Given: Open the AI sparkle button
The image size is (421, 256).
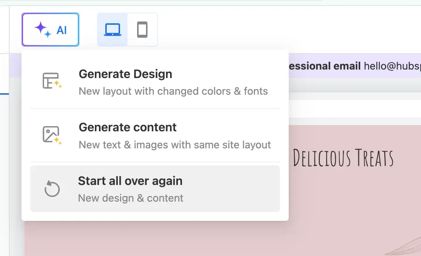Looking at the screenshot, I should pyautogui.click(x=50, y=30).
